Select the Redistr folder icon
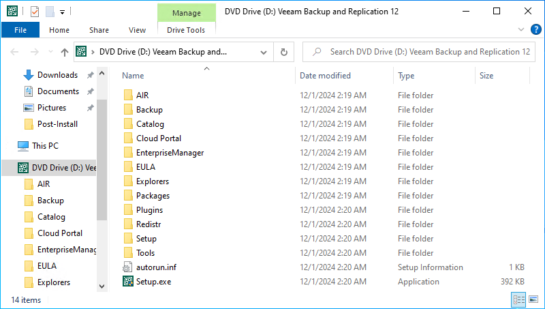Viewport: 545px width, 309px height. 128,224
